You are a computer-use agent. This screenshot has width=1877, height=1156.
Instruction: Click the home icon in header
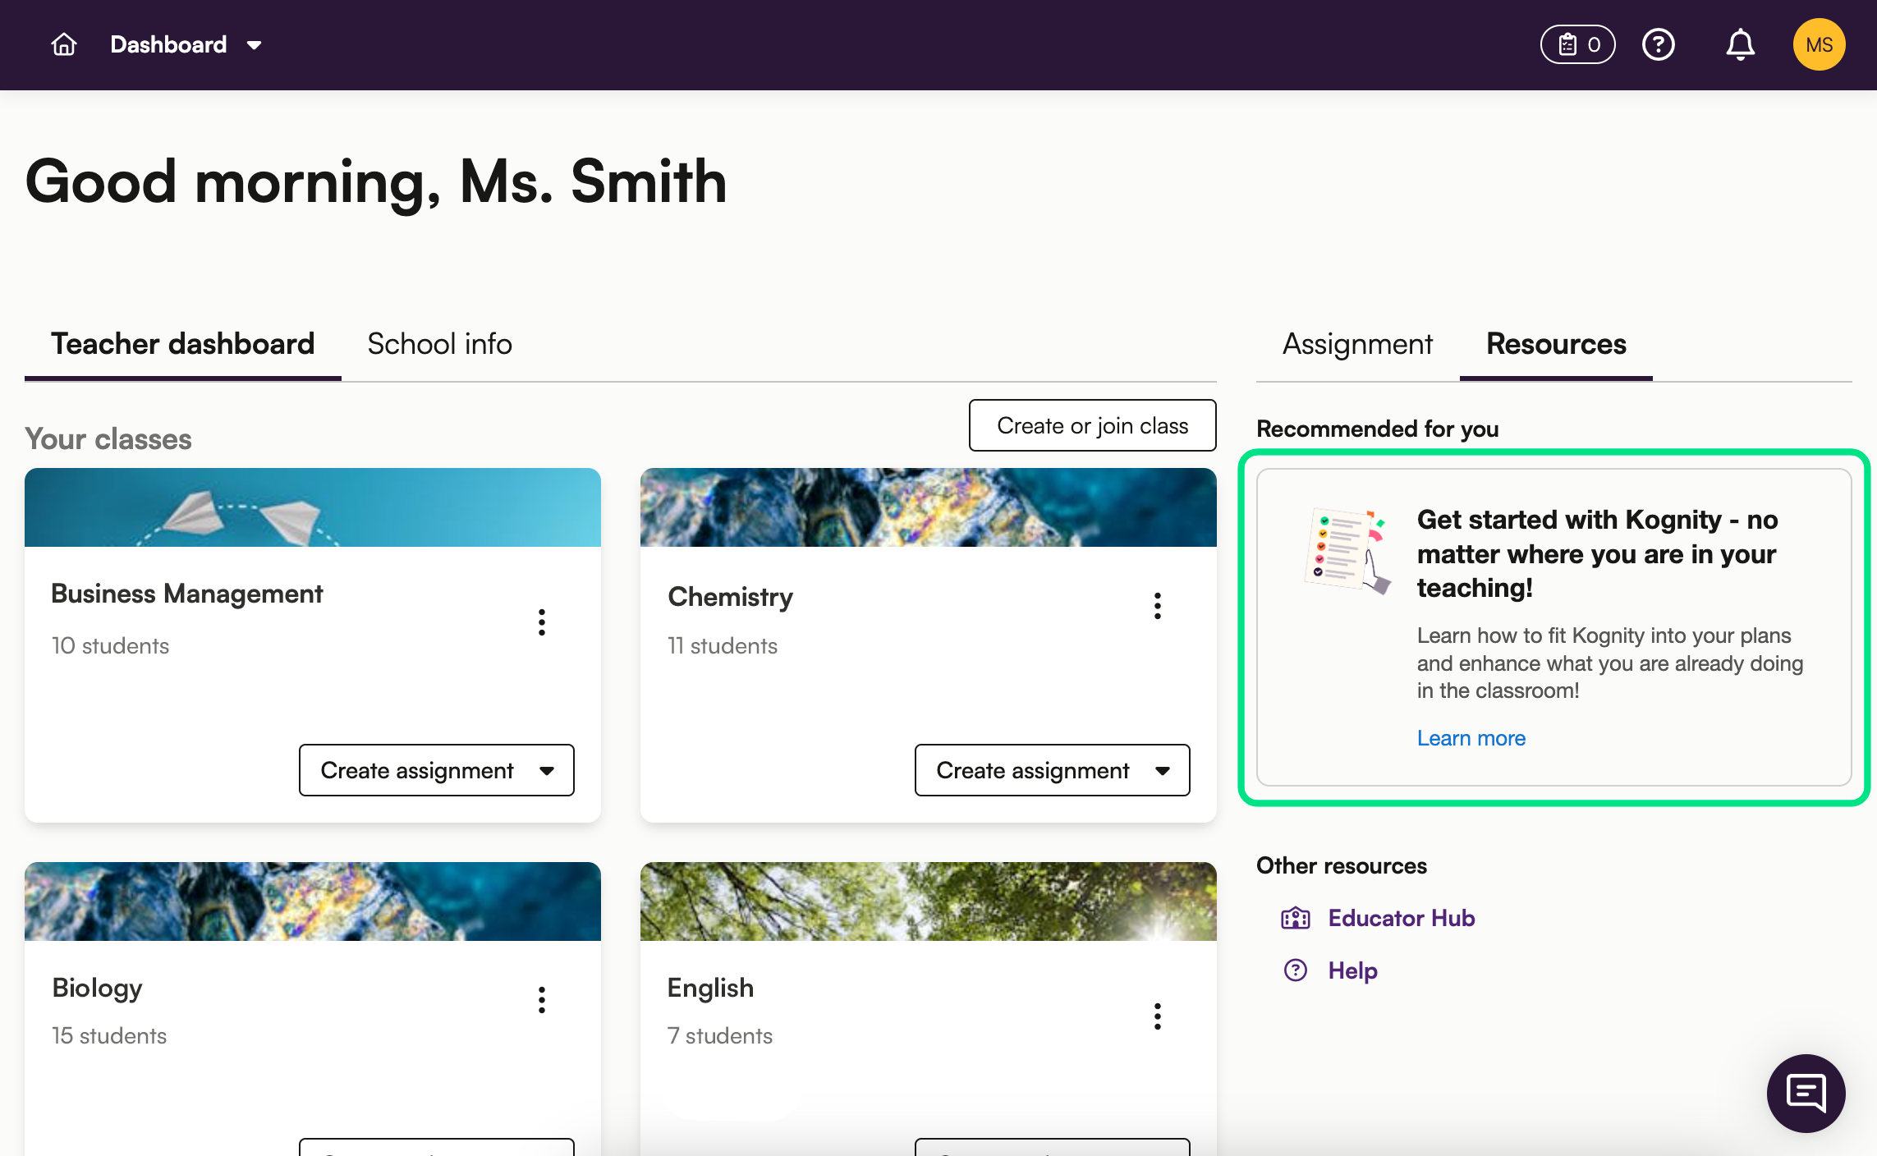click(x=64, y=44)
